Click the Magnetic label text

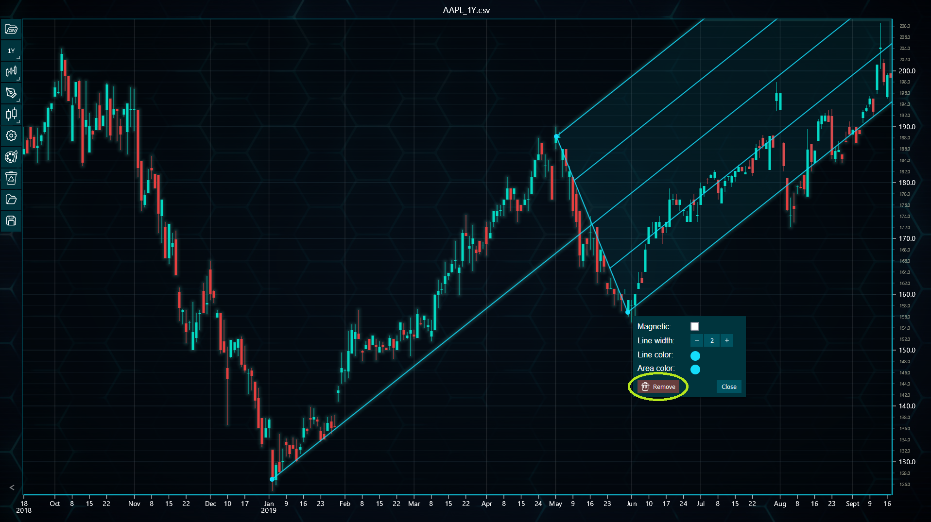(x=654, y=326)
